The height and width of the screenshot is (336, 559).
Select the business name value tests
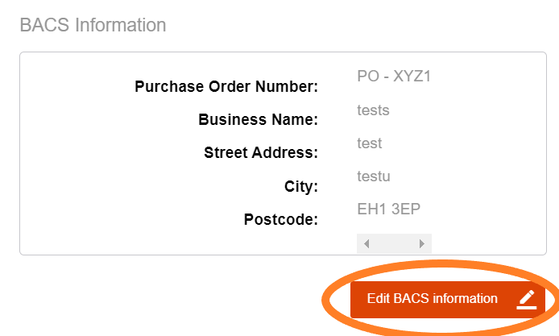click(373, 110)
